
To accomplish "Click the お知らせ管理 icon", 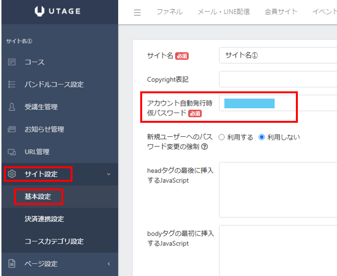I will [12, 129].
